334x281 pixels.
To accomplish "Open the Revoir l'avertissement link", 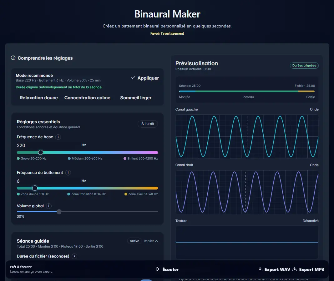I will point(167,33).
